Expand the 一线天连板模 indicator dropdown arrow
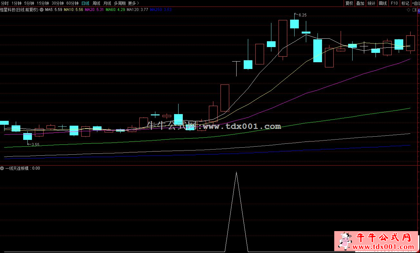Viewport: 420px width, 253px height. pos(2,168)
